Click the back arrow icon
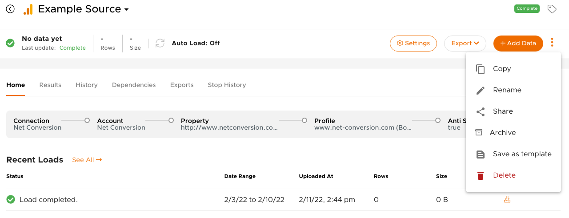The width and height of the screenshot is (569, 218). (x=10, y=9)
